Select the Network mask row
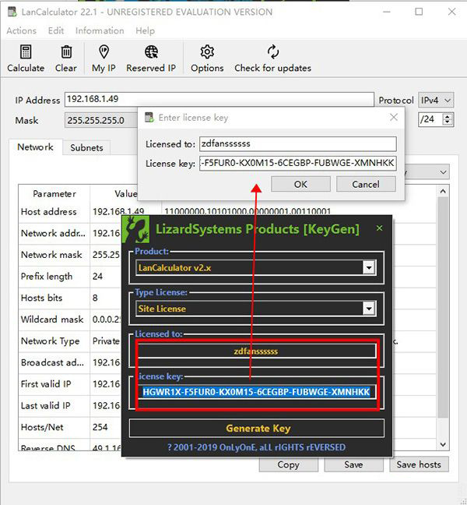 tap(226, 255)
